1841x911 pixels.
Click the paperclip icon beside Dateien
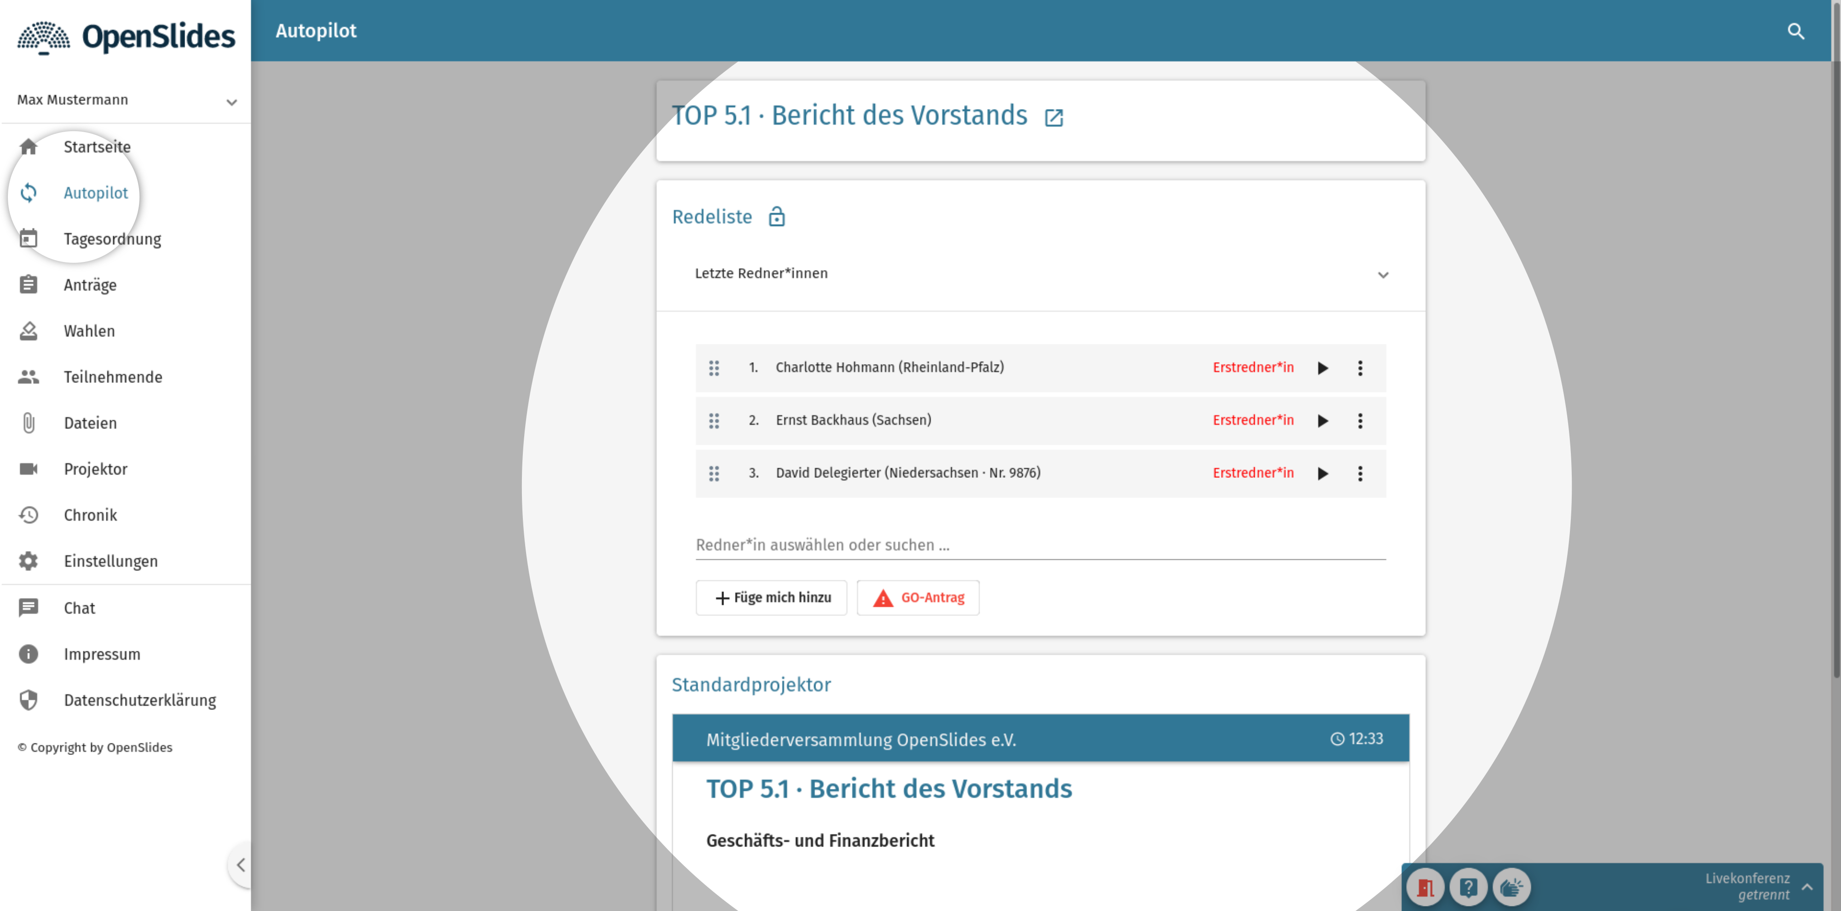pyautogui.click(x=29, y=424)
